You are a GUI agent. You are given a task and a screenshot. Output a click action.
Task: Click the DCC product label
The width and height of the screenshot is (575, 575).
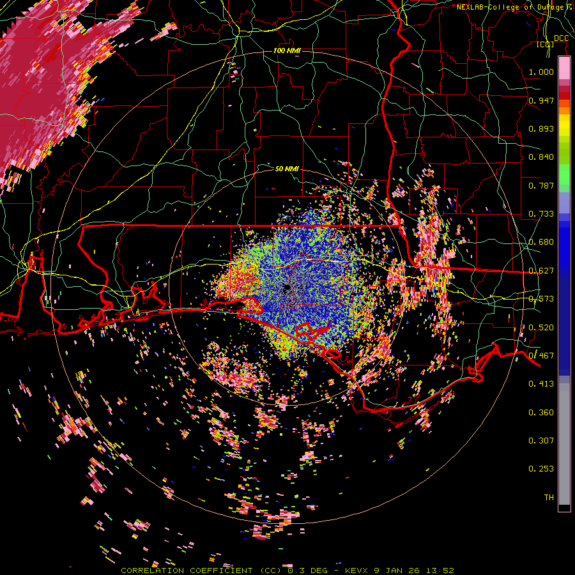click(561, 38)
